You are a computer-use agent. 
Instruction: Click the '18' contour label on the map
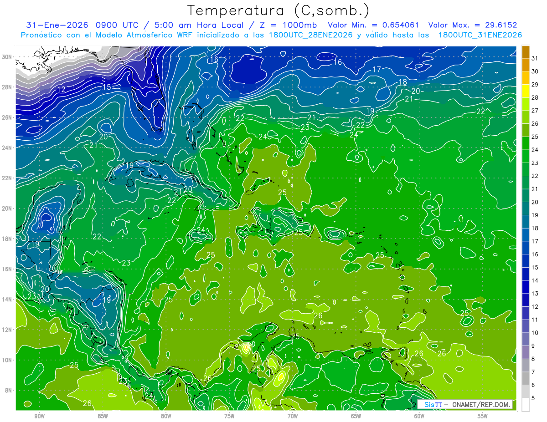coord(403,82)
